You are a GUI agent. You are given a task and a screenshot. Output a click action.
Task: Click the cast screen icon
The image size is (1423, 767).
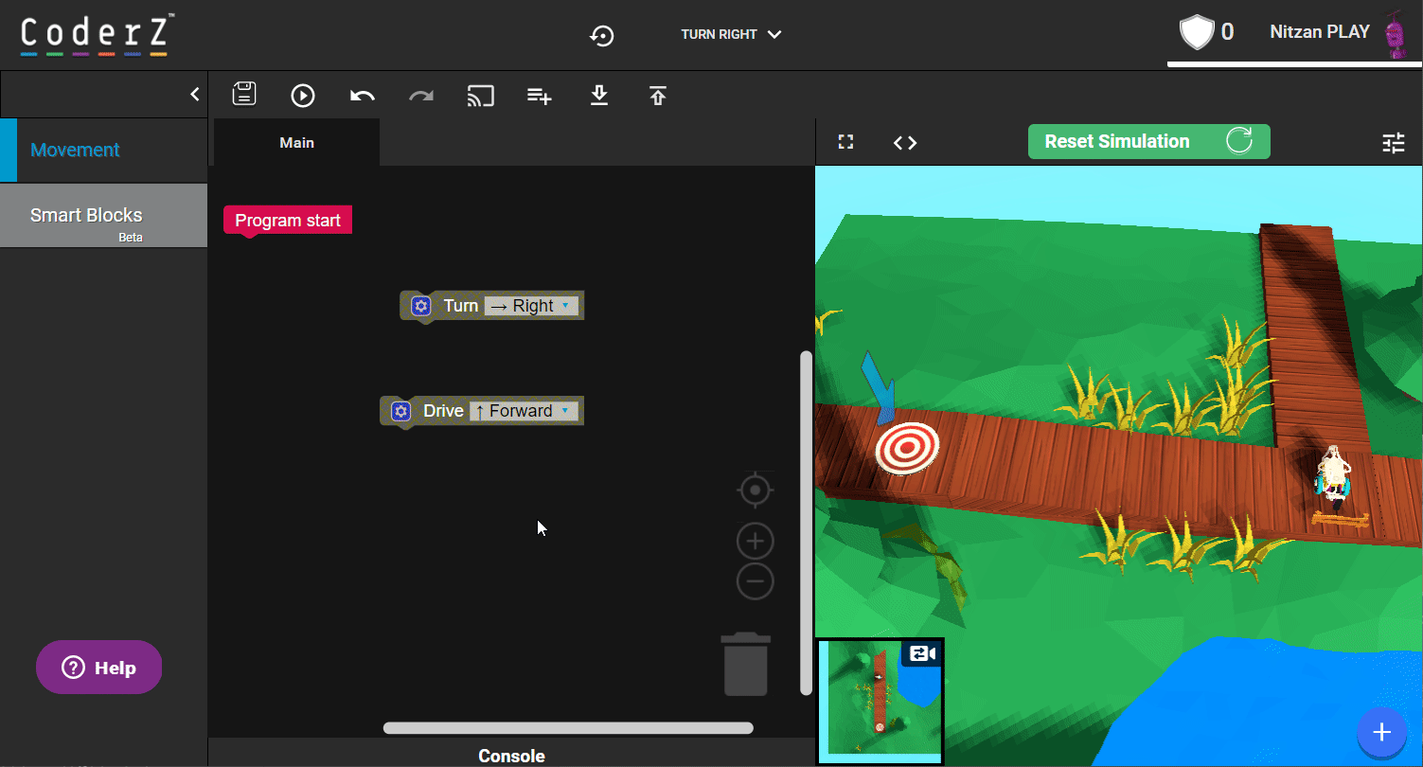[480, 96]
